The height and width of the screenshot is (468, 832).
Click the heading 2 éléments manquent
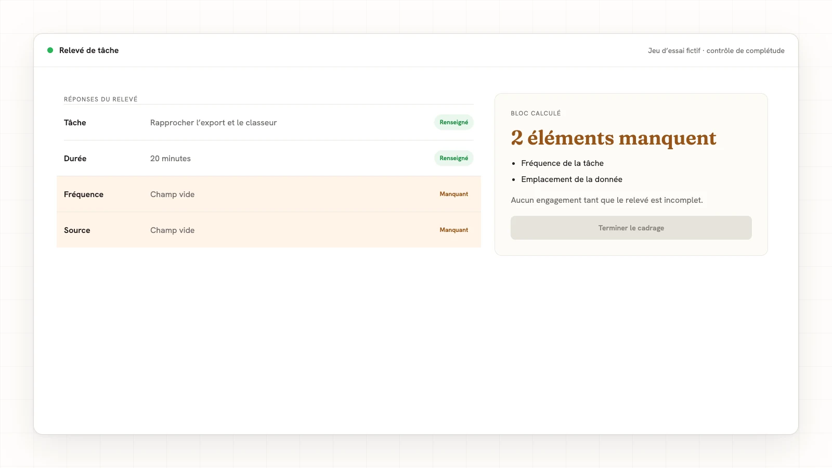pyautogui.click(x=614, y=138)
